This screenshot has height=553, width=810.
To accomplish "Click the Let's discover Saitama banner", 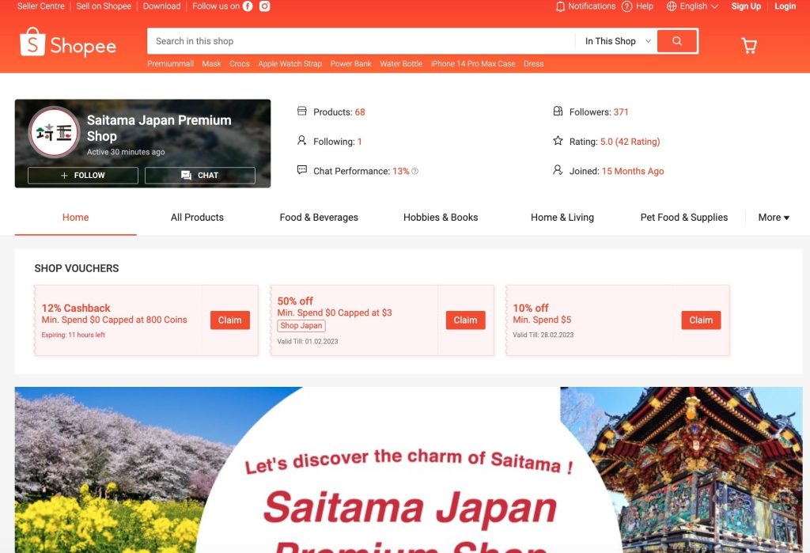I will click(x=409, y=470).
